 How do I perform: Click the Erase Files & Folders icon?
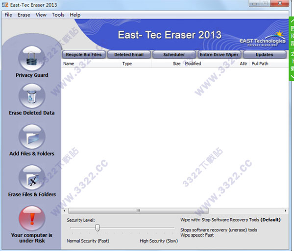point(32,178)
